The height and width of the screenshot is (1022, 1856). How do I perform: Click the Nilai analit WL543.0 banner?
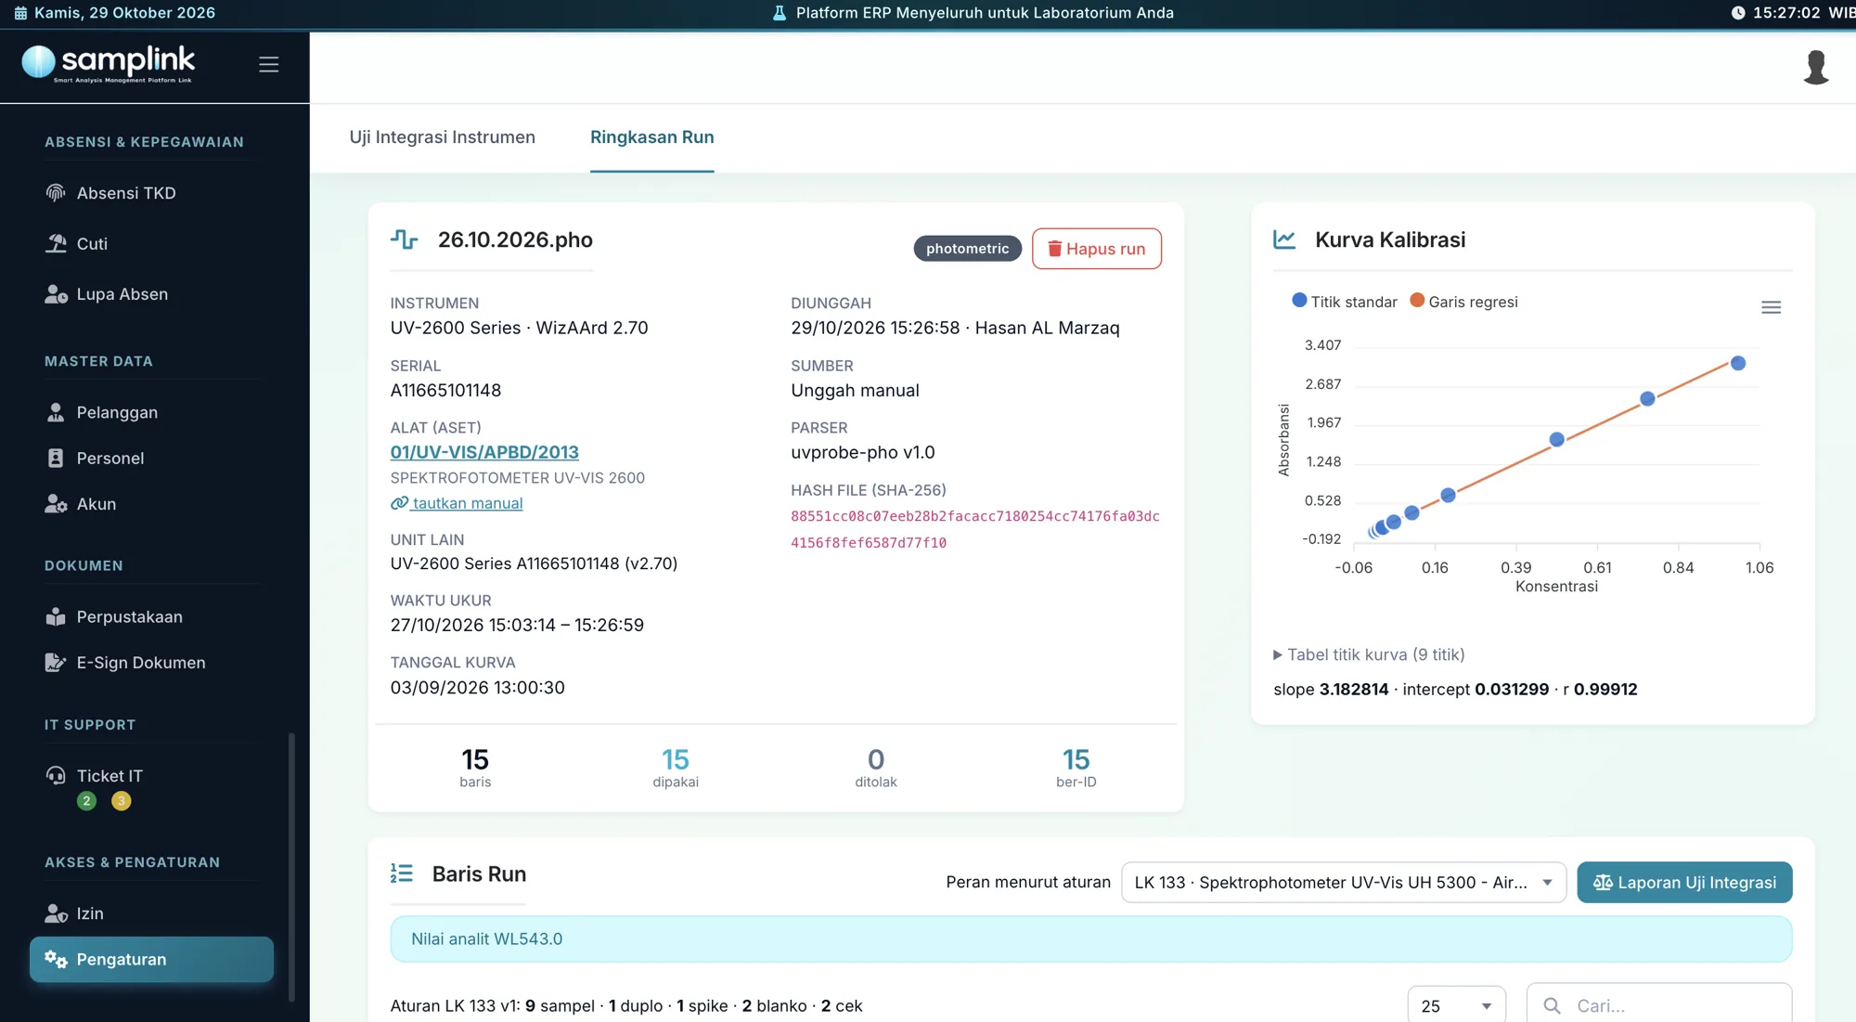click(1091, 938)
